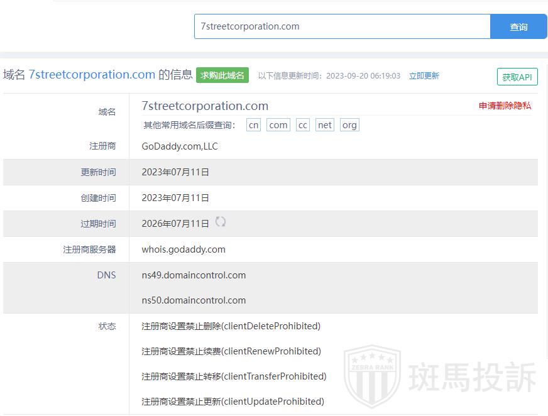Click the GoDaddy.com,LLC registrar name

coord(180,146)
